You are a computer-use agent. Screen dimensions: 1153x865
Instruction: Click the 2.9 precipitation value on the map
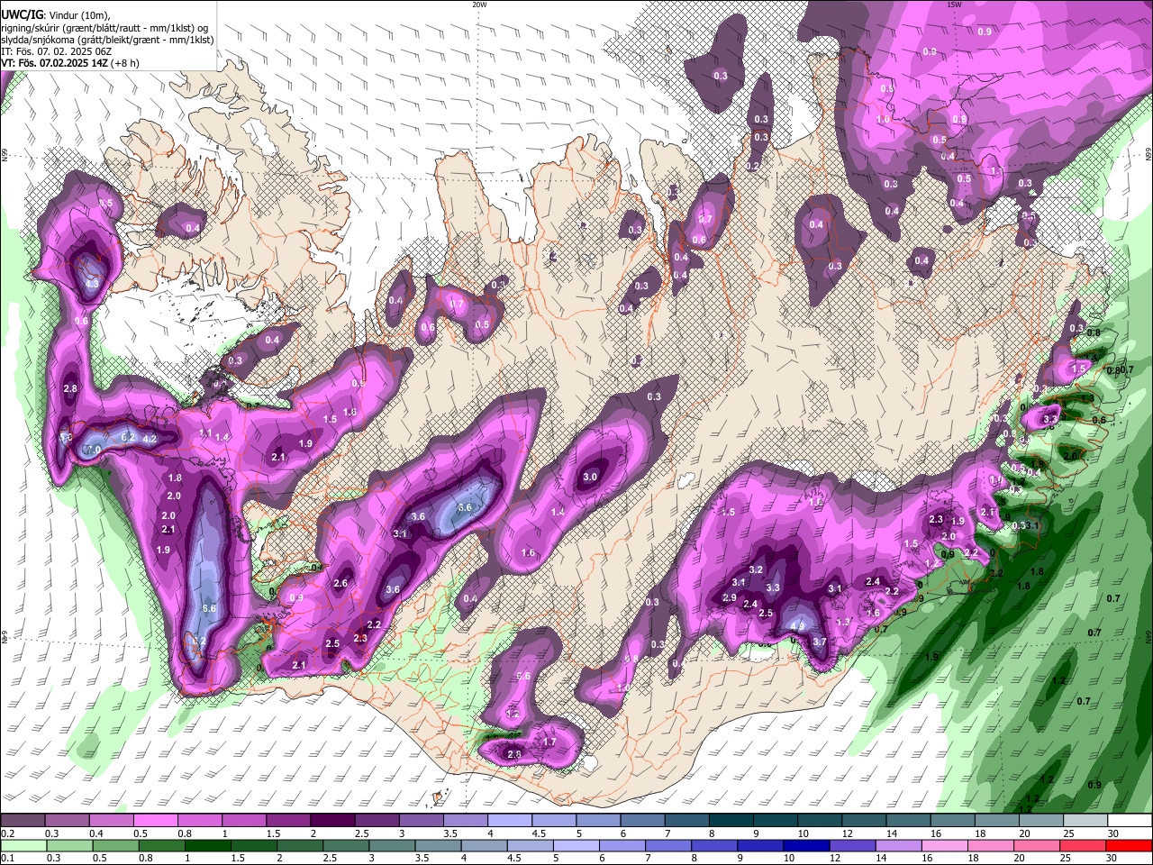coord(730,597)
